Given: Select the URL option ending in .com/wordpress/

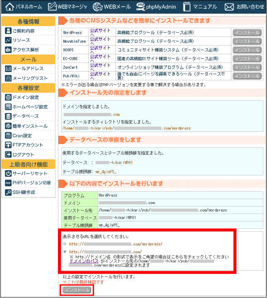Looking at the screenshot, I should click(65, 244).
